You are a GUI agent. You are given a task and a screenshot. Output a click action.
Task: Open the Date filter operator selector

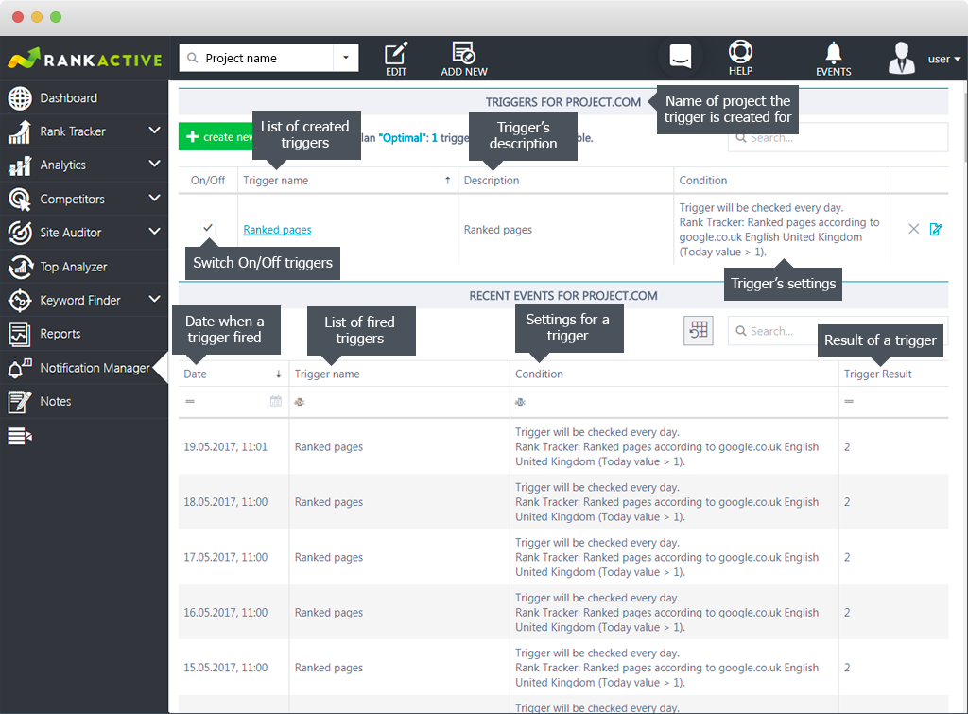pos(190,402)
